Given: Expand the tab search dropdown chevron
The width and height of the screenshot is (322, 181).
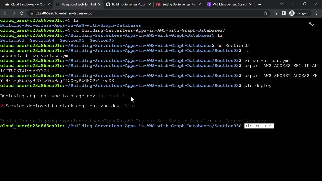Looking at the screenshot, I should [281, 4].
